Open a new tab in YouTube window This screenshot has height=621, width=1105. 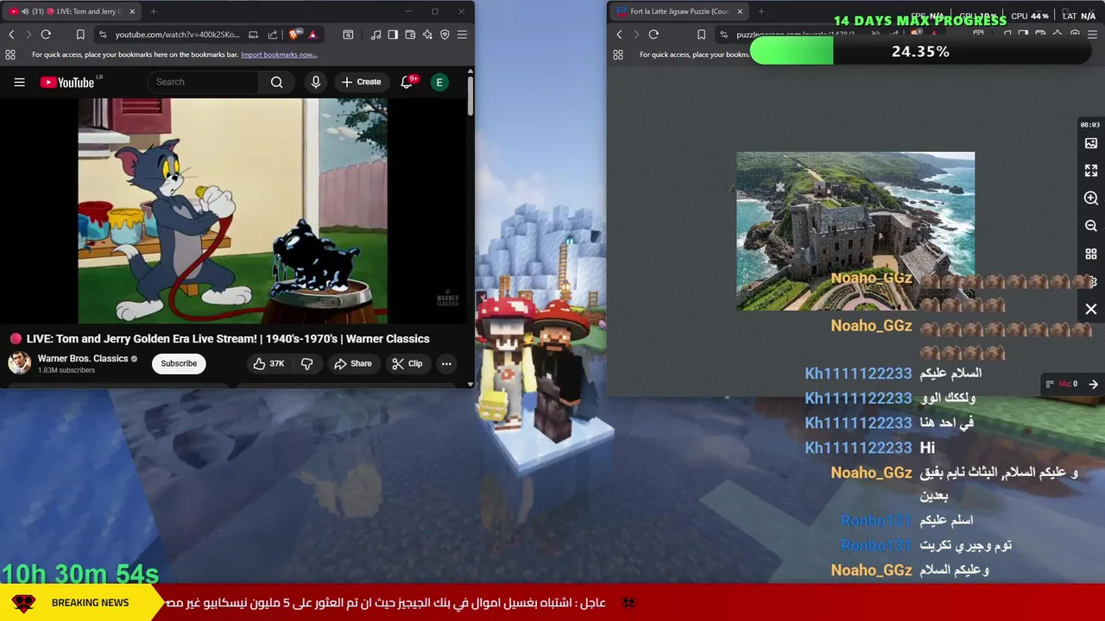click(153, 11)
